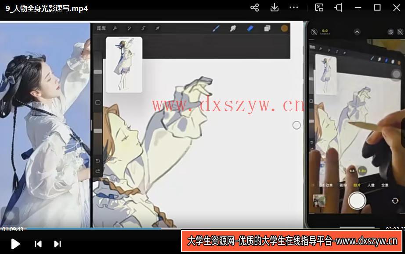Viewport: 405px width, 254px height.
Task: Open the 大学生资源网 banner link
Action: coord(292,241)
